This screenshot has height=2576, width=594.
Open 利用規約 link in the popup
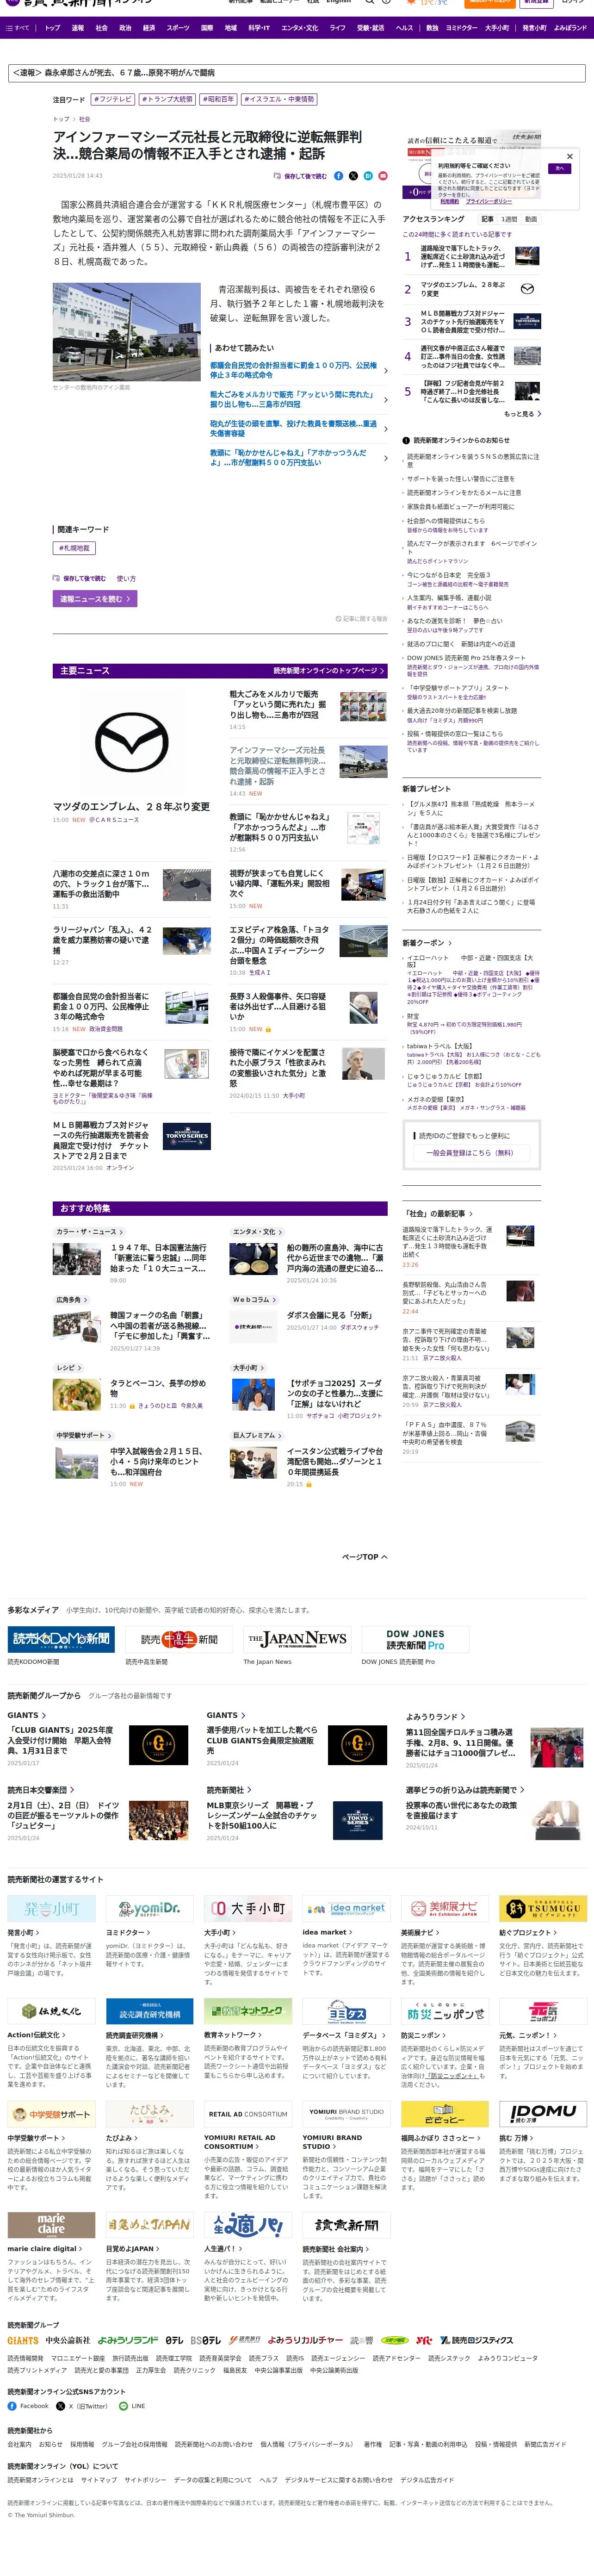coord(450,201)
